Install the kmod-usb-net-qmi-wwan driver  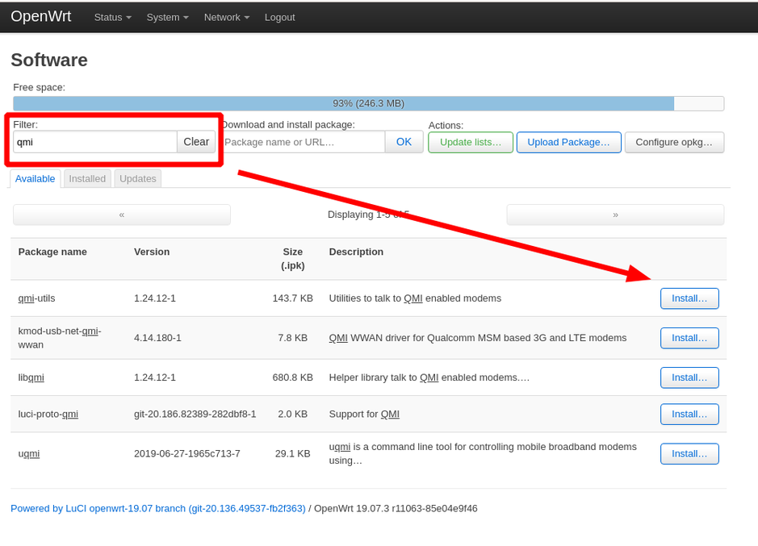[689, 337]
